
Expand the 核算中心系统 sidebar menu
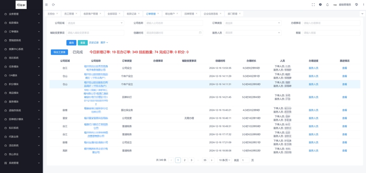(21, 49)
